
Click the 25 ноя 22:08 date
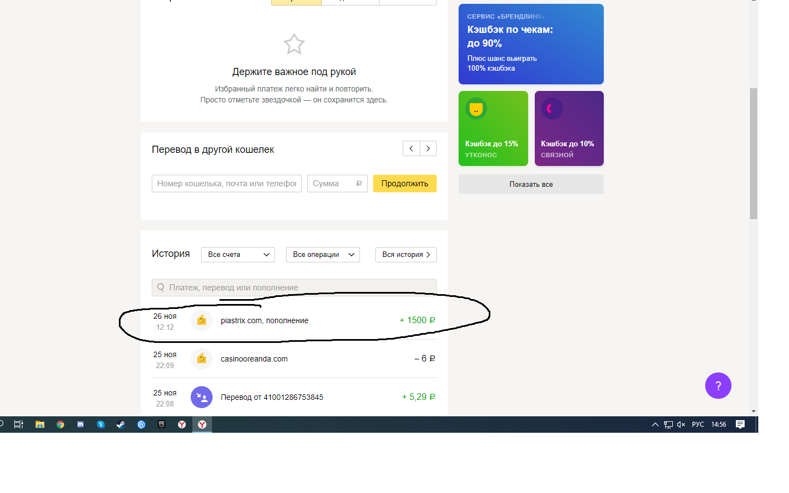[x=165, y=398]
